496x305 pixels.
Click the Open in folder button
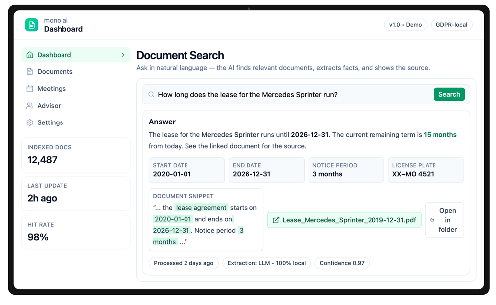point(445,220)
